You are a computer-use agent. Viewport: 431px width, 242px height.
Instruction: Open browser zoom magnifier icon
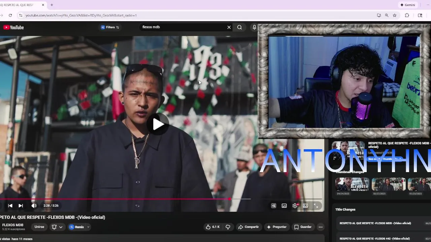(x=387, y=15)
